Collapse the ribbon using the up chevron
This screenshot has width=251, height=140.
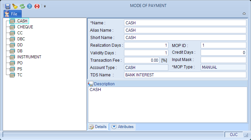[244, 14]
